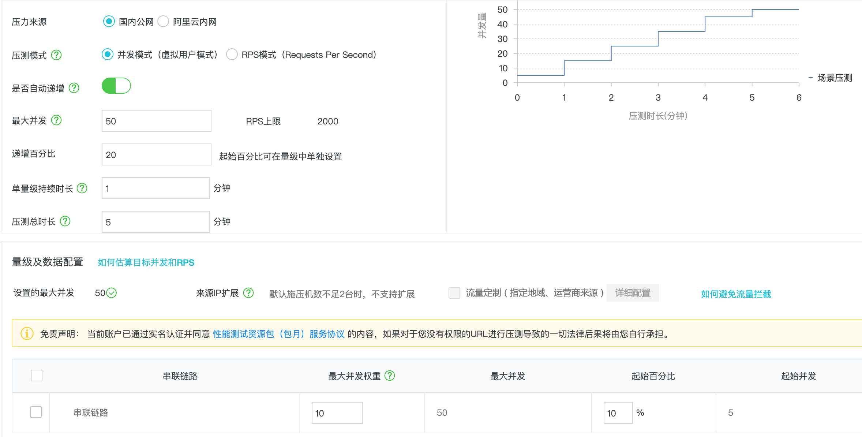The width and height of the screenshot is (862, 437).
Task: Turn off the 是否自动递增 switch
Action: tap(116, 86)
